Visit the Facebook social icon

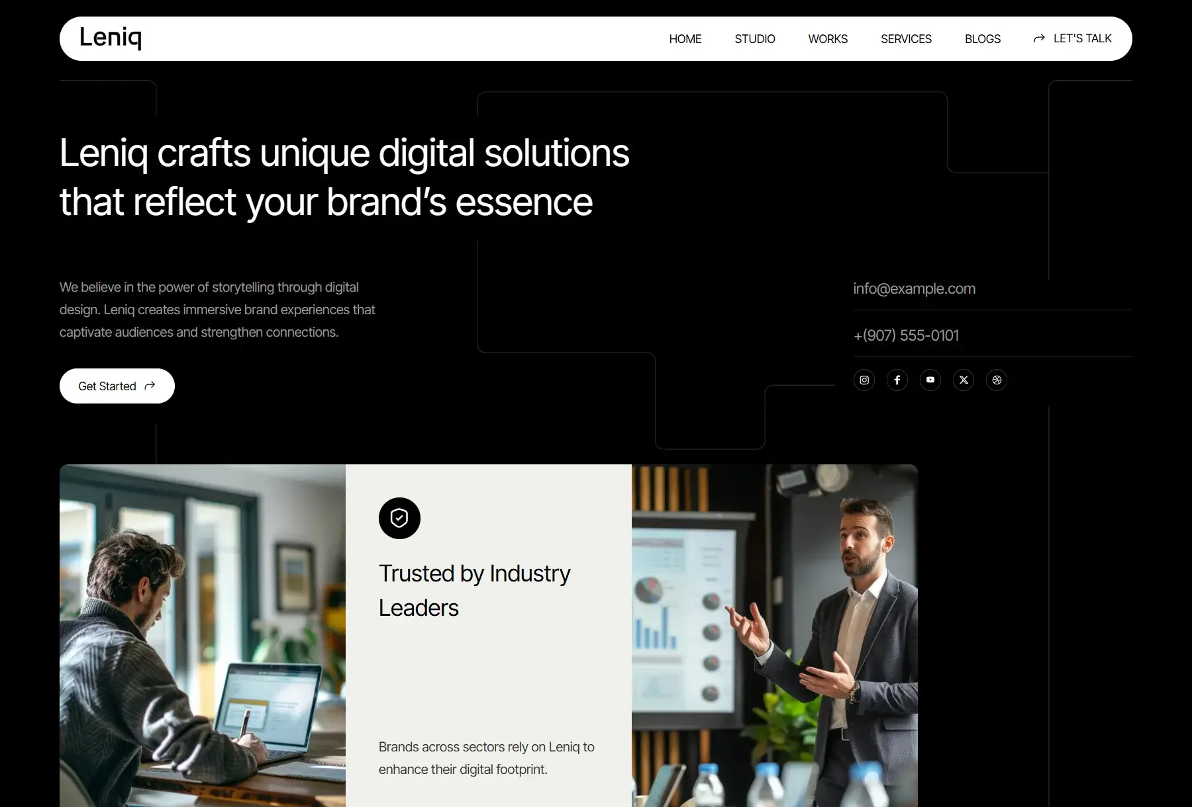897,380
